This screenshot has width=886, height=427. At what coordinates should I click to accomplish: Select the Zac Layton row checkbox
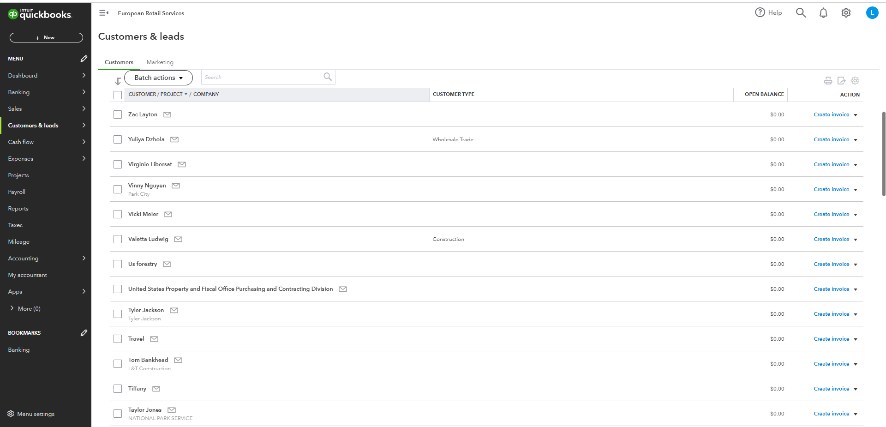(x=118, y=114)
